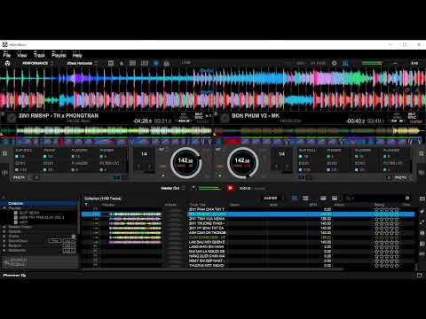Open the Help menu
Viewport: 426px width, 319px height.
pos(77,55)
